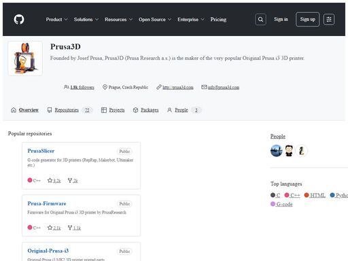Click the email envelope icon
Screen dimensions: 348x261
[204, 87]
